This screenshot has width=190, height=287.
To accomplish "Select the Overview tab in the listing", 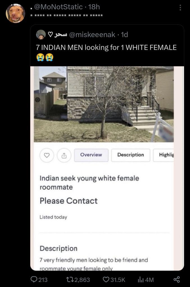I will pyautogui.click(x=91, y=155).
